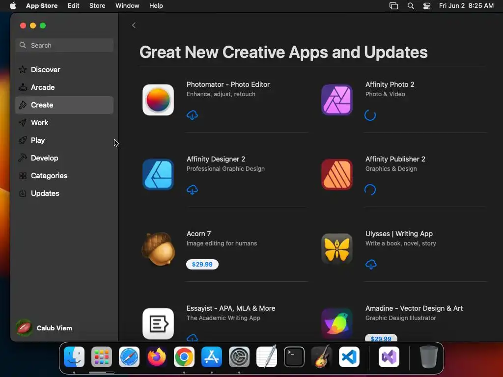The width and height of the screenshot is (503, 377).
Task: Open the App Store menu
Action: (42, 6)
